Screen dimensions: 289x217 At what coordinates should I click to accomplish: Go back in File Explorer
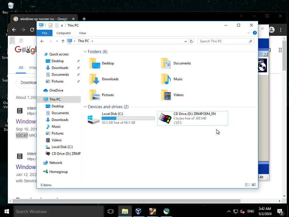tap(42, 41)
